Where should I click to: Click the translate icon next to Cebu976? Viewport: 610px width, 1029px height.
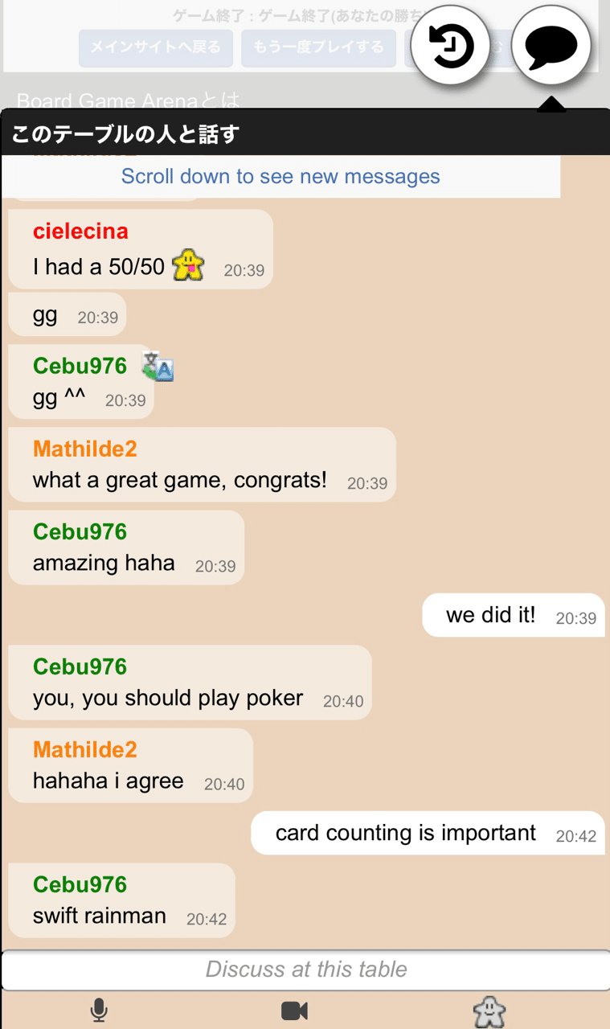(x=158, y=366)
